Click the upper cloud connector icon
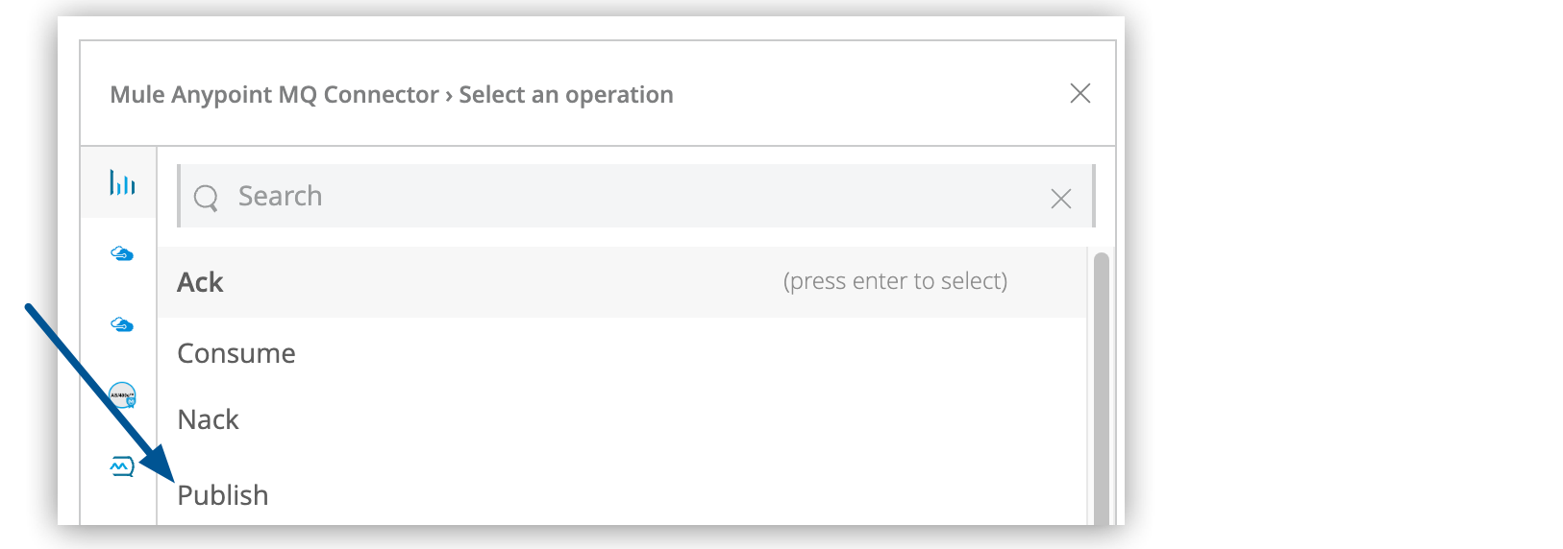Image resolution: width=1563 pixels, height=549 pixels. coord(122,253)
